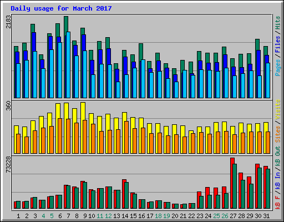Click day 16 on the x-axis
The image size is (284, 222).
pyautogui.click(x=142, y=216)
